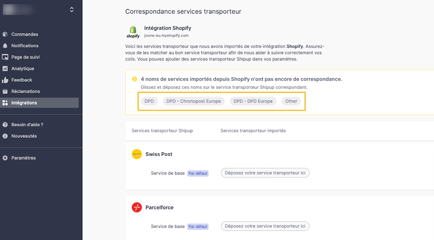This screenshot has width=434, height=240.
Task: Click the Feedback thumbs-up icon
Action: tap(5, 80)
